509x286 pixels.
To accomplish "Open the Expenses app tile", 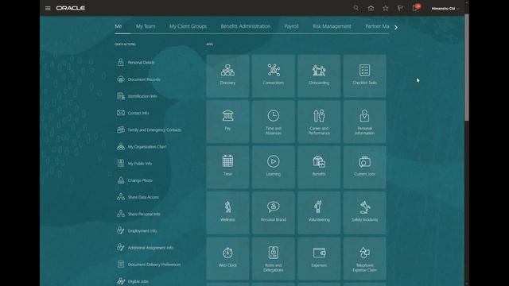I will point(319,258).
